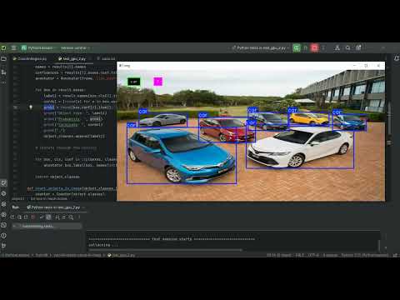This screenshot has height=300, width=400.
Task: Click the Debug icon in top toolbar
Action: click(x=305, y=47)
